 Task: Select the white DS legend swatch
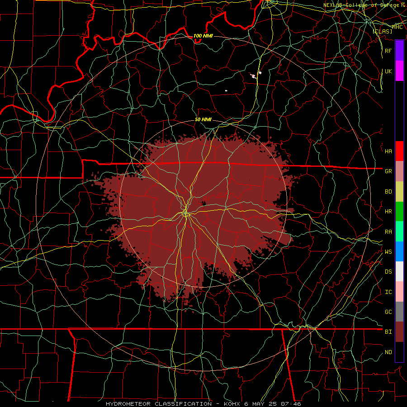(x=399, y=271)
